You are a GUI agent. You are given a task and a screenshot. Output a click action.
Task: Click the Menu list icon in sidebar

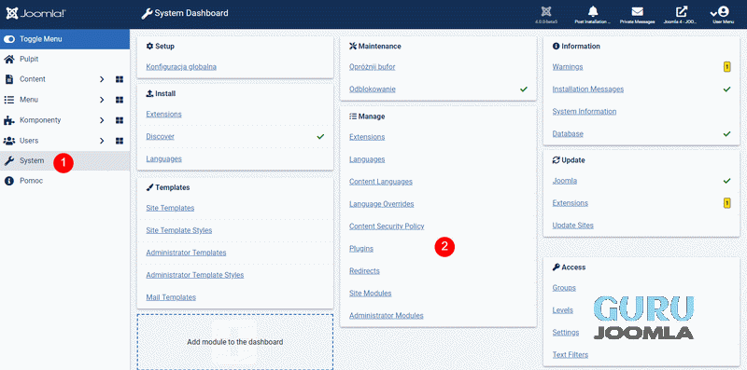(x=8, y=100)
